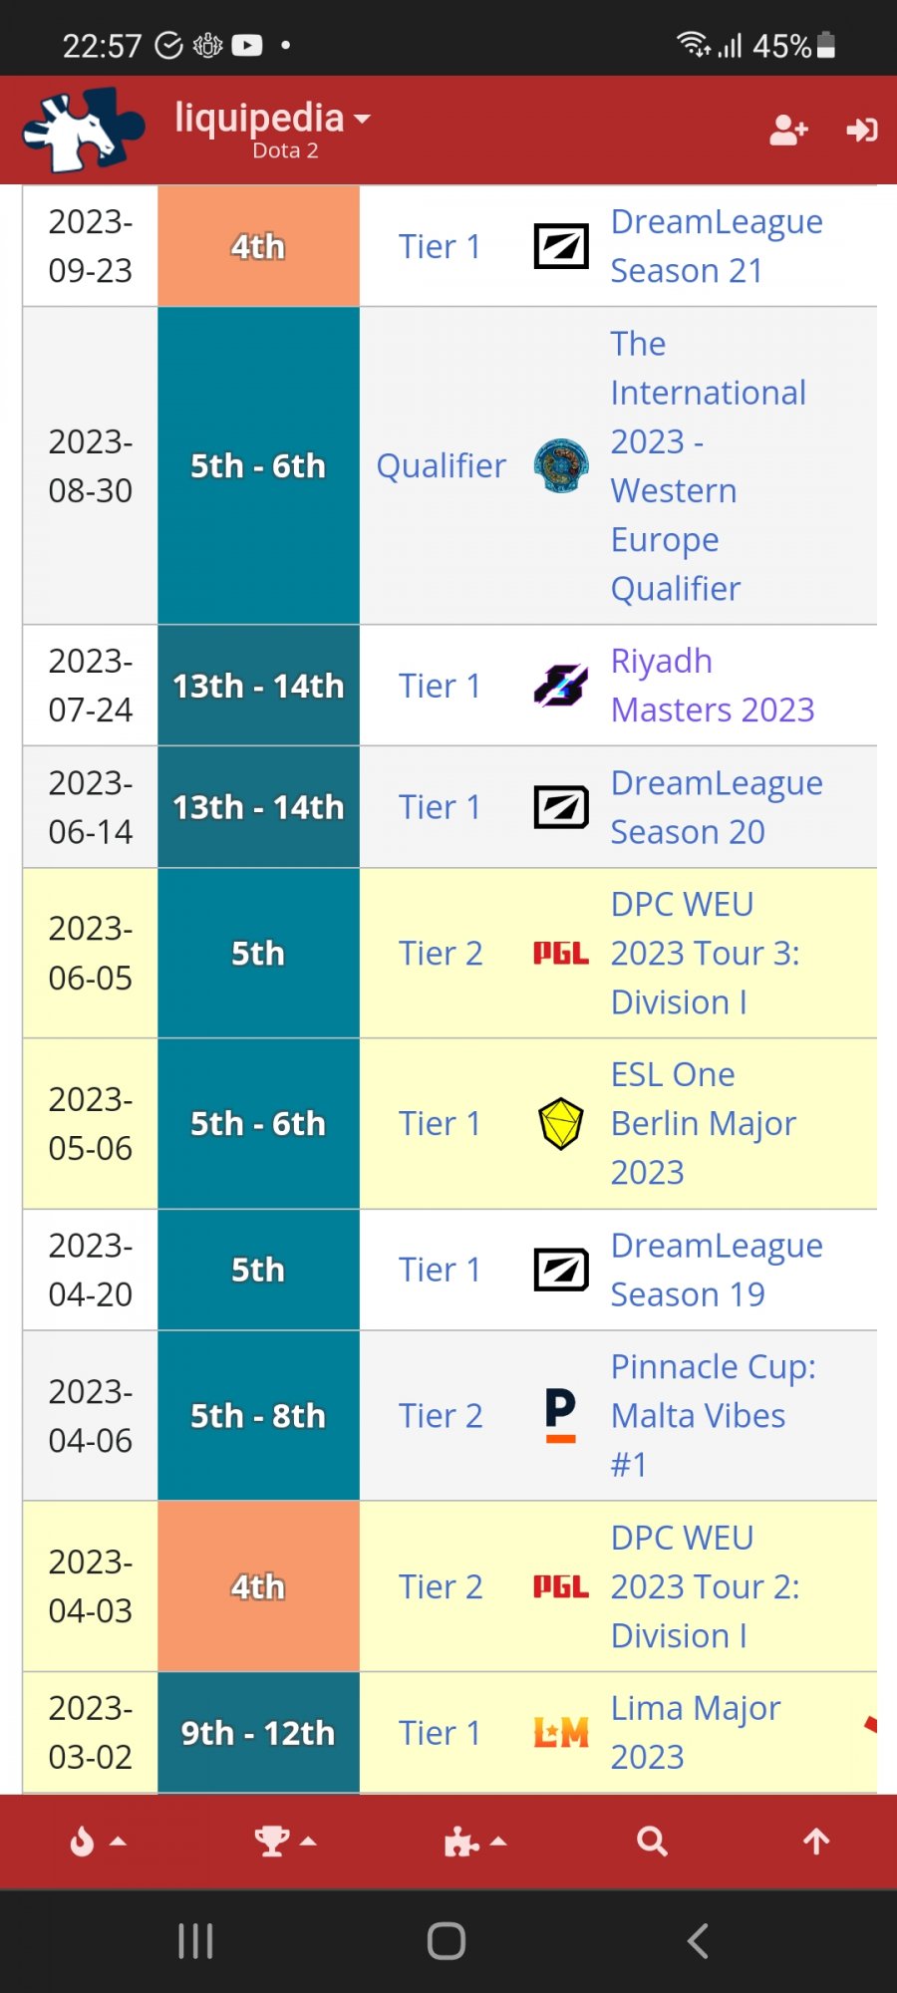Tap the log in arrow icon
Screen dimensions: 897x1993
pyautogui.click(x=861, y=130)
